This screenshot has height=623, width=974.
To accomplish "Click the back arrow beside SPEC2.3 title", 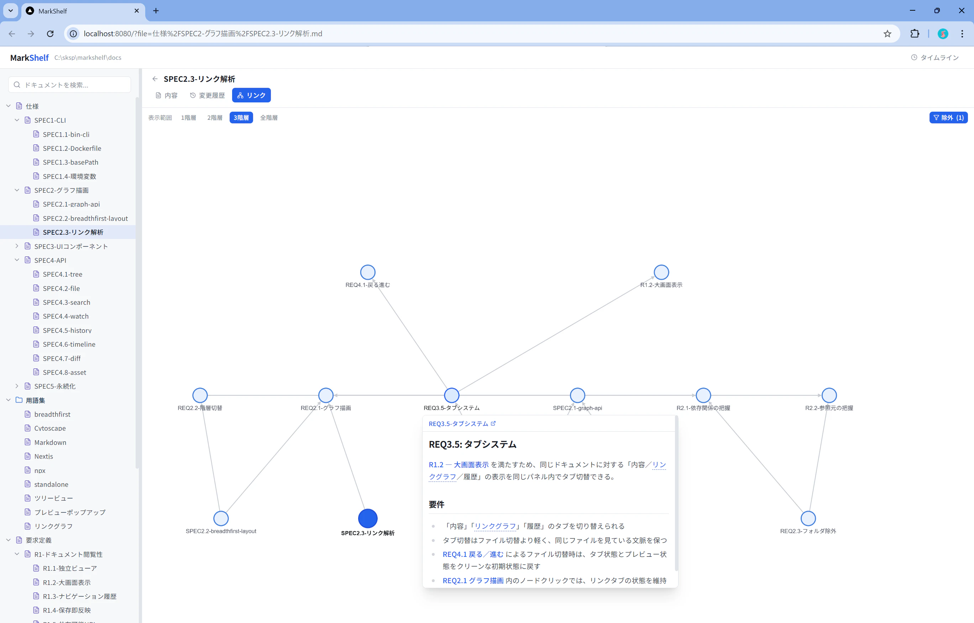I will click(155, 79).
